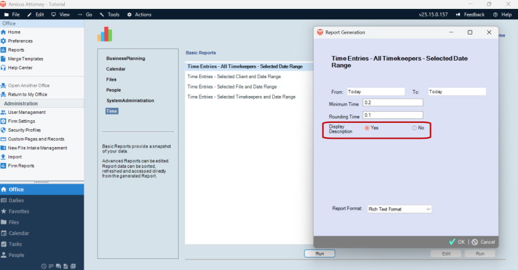Open the Help menu at top right

[x=503, y=15]
